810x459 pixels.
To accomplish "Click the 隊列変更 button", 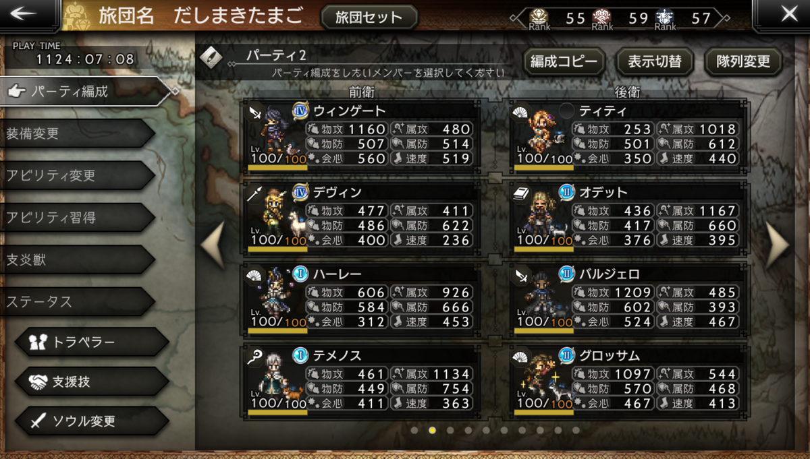I will coord(742,62).
